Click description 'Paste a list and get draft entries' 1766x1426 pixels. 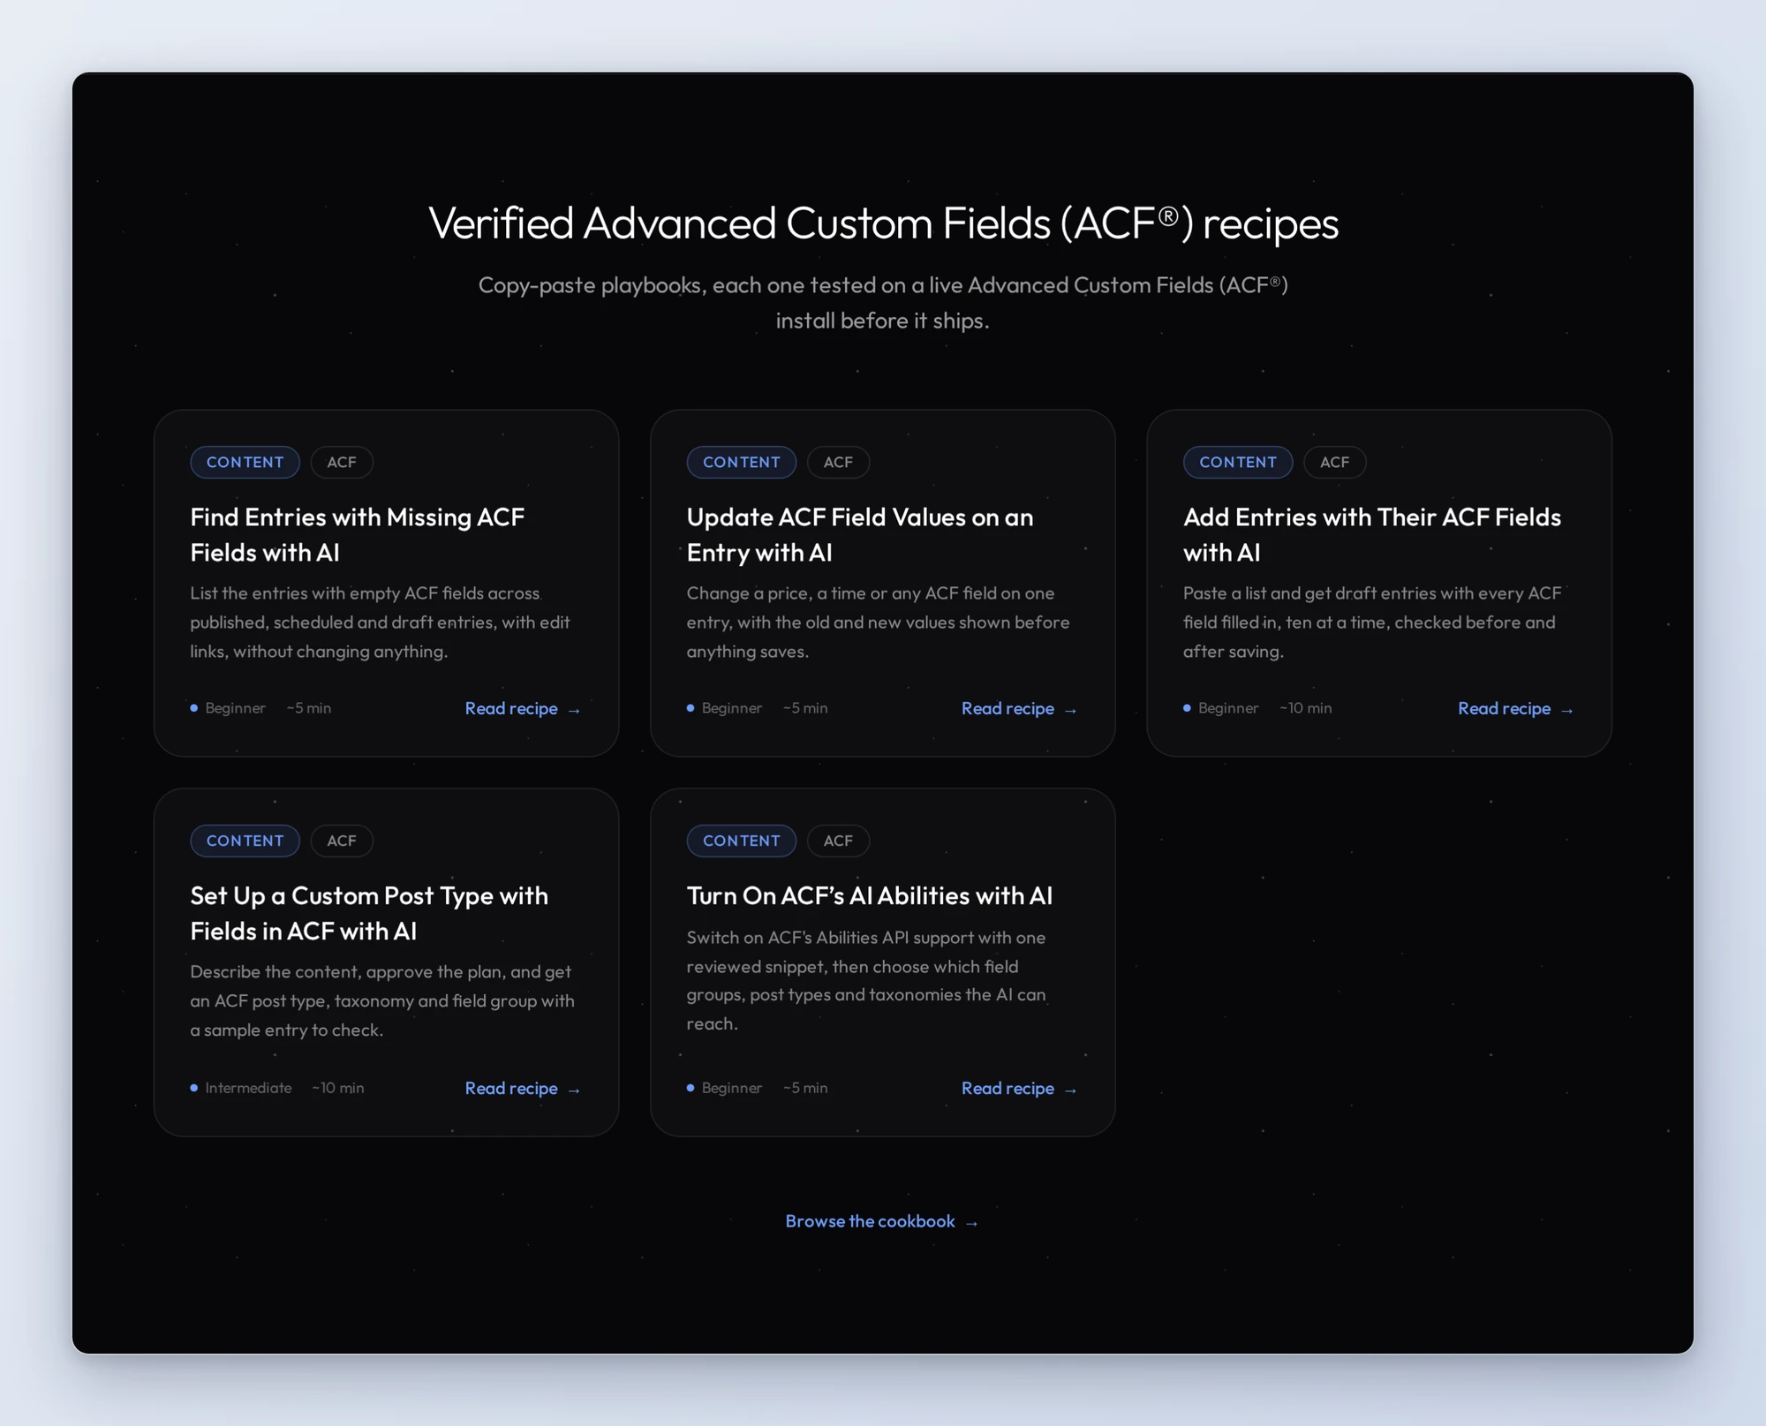coord(1372,622)
